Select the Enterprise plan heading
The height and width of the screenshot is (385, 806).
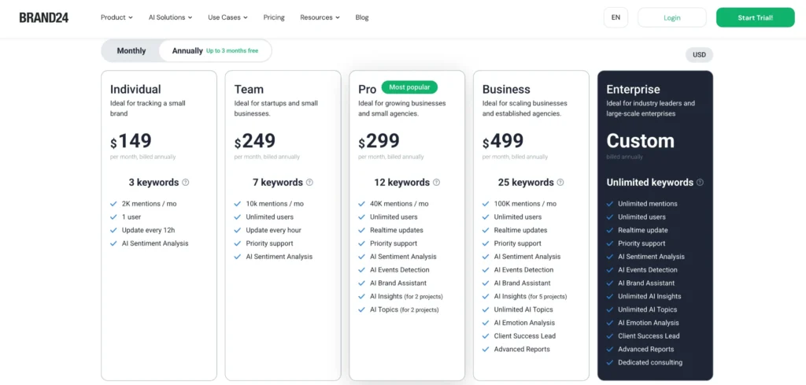[633, 90]
